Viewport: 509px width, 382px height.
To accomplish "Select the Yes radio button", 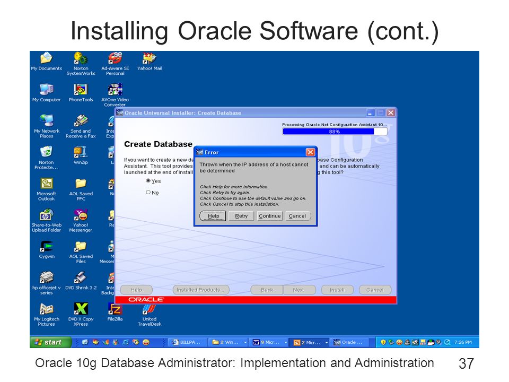I will (148, 181).
